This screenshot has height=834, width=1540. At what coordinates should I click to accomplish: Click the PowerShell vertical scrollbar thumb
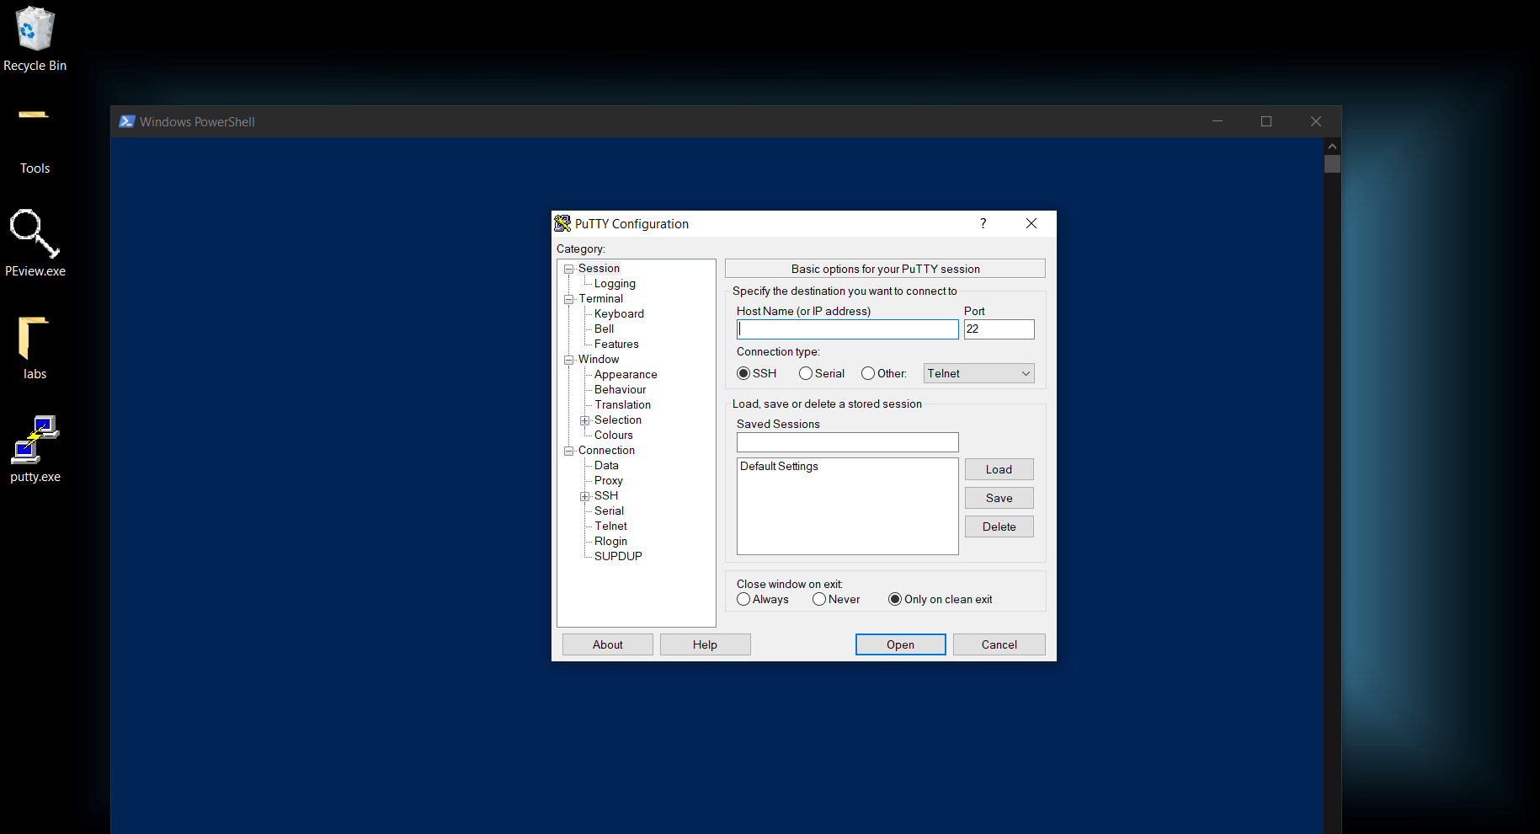[x=1332, y=163]
